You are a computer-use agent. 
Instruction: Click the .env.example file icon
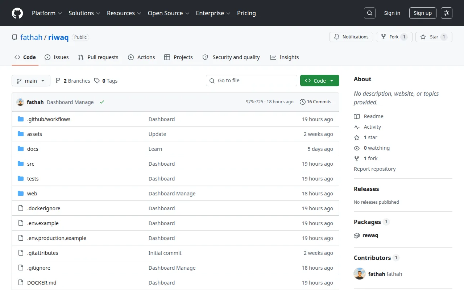click(x=21, y=223)
